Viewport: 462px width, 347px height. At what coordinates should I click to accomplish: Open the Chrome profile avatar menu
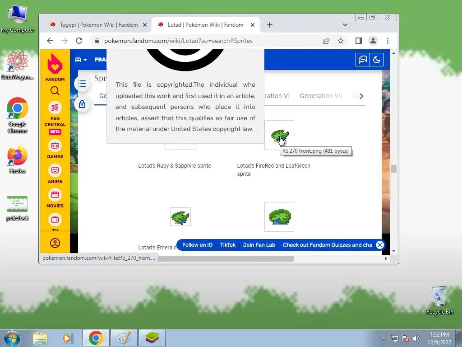point(373,41)
